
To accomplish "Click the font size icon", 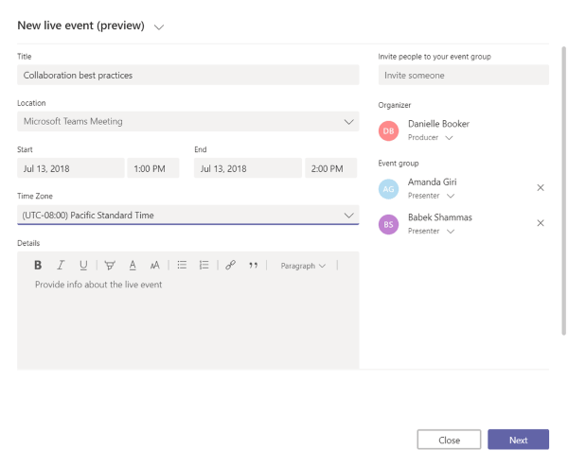I will pos(155,266).
